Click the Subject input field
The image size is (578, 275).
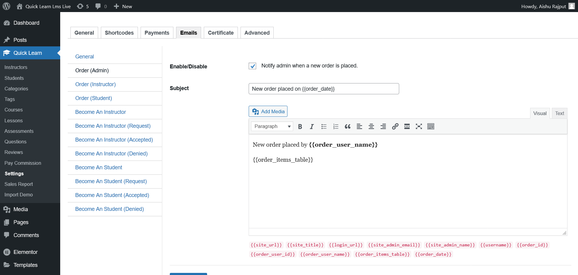click(324, 89)
